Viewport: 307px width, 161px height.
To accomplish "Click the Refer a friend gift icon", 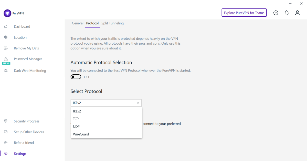I will point(6,143).
